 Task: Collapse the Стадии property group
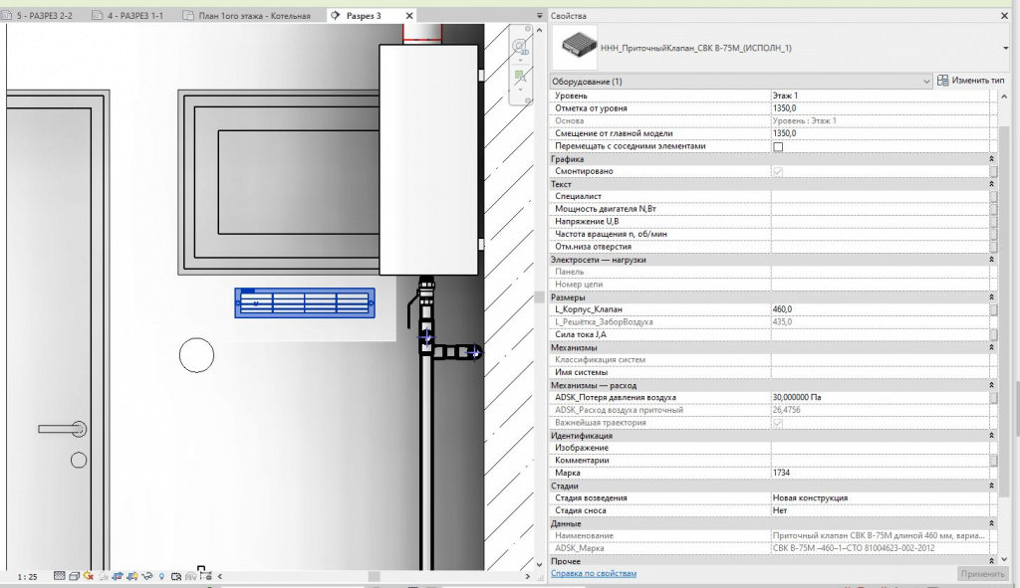tap(991, 486)
